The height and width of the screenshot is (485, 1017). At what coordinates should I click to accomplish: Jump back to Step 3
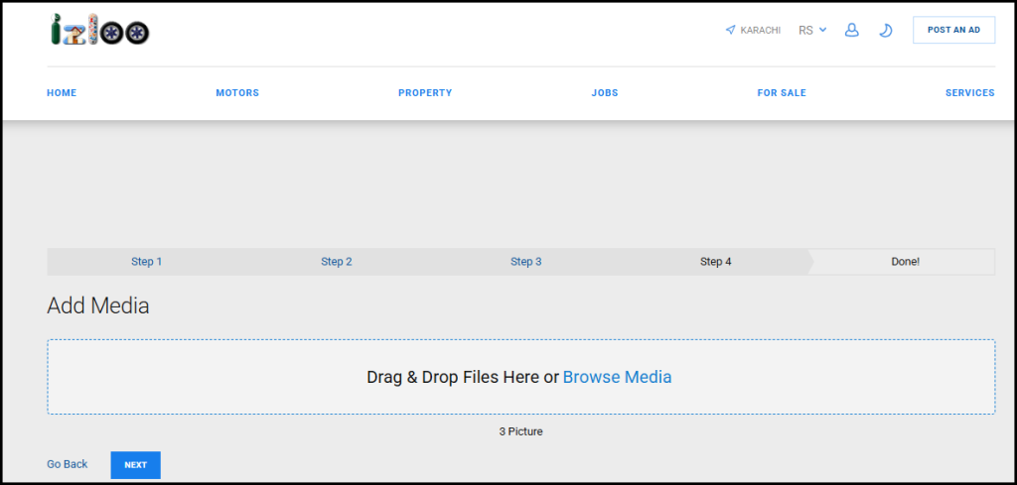tap(526, 262)
